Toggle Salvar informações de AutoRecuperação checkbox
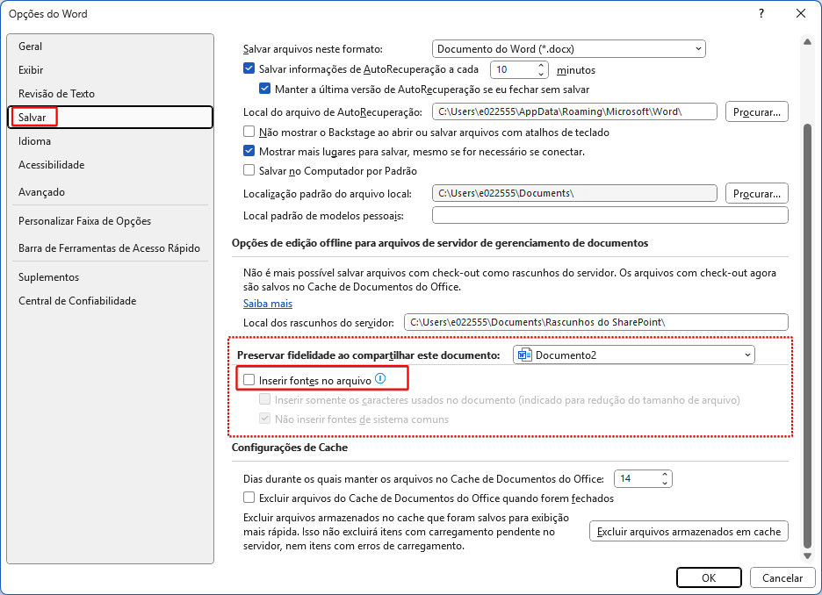 coord(249,68)
